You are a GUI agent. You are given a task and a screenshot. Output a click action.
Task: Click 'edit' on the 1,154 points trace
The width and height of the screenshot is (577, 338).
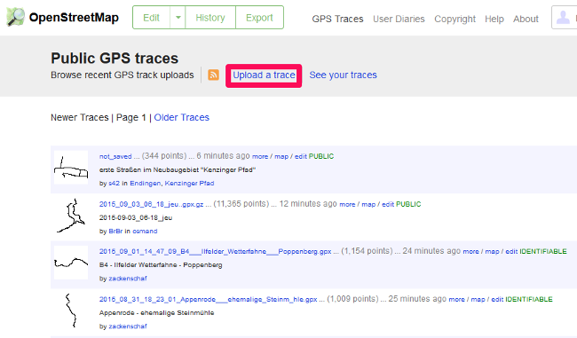coord(511,252)
